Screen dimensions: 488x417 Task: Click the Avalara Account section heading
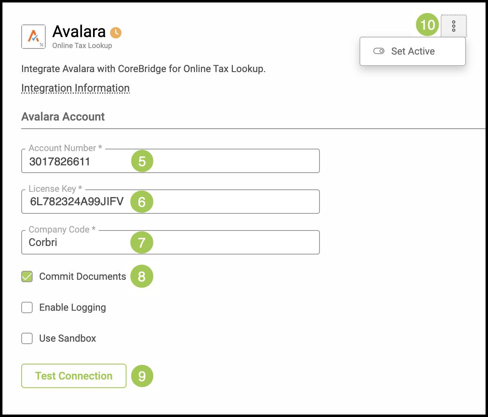click(63, 117)
